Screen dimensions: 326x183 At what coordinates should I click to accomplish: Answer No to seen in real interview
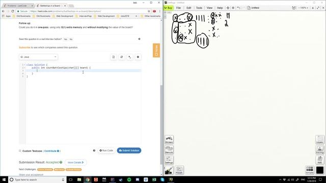(71, 39)
